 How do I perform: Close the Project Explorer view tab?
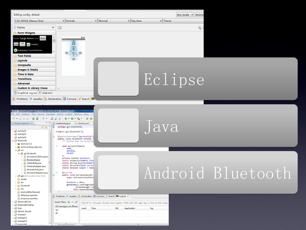(x=31, y=123)
